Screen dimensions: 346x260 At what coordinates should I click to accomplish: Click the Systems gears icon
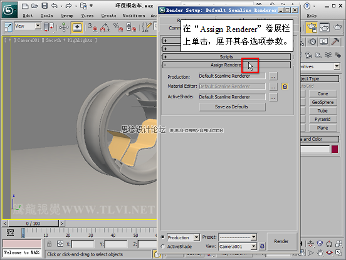[x=338, y=55]
